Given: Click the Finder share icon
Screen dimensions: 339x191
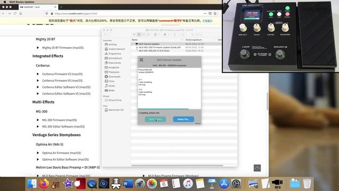Looking at the screenshot, I should pyautogui.click(x=175, y=34).
